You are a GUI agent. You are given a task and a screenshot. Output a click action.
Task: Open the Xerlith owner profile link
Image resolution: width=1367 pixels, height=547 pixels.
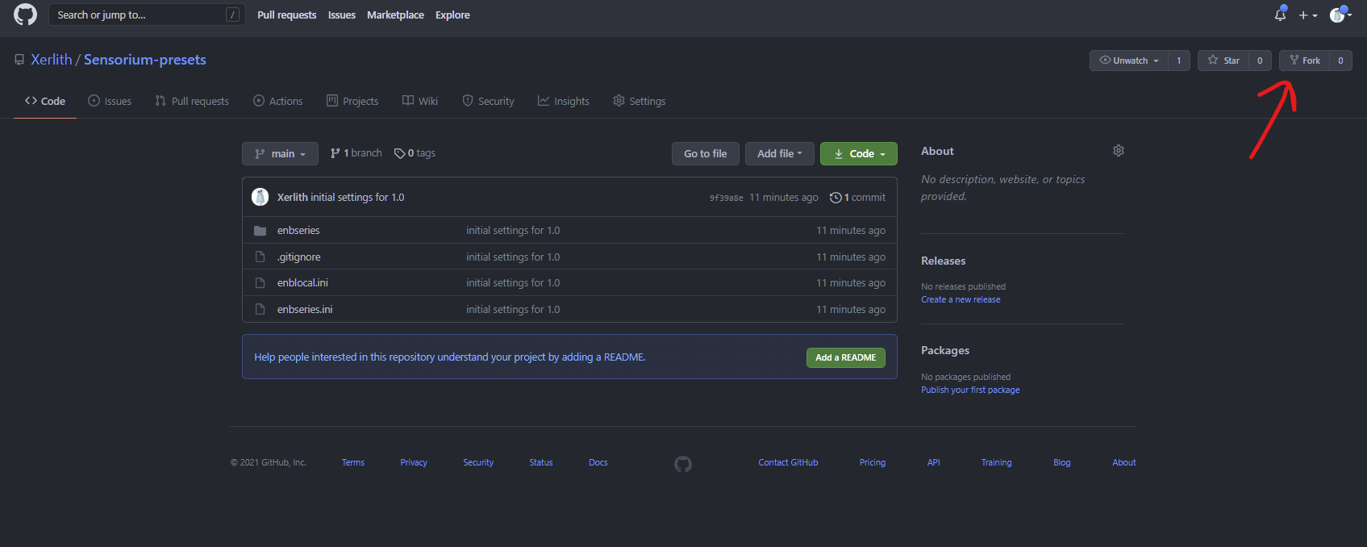(x=52, y=60)
